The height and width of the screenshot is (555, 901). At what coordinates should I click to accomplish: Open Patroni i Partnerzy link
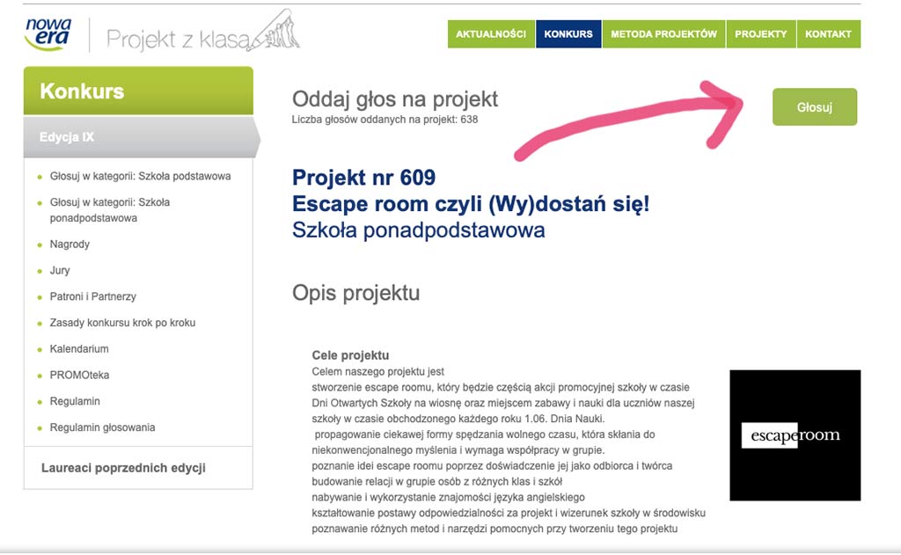click(93, 296)
